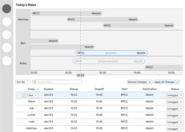185x132 pixels.
Task: Open Unlogged status dropdown in Ben's row
Action: (x=175, y=95)
